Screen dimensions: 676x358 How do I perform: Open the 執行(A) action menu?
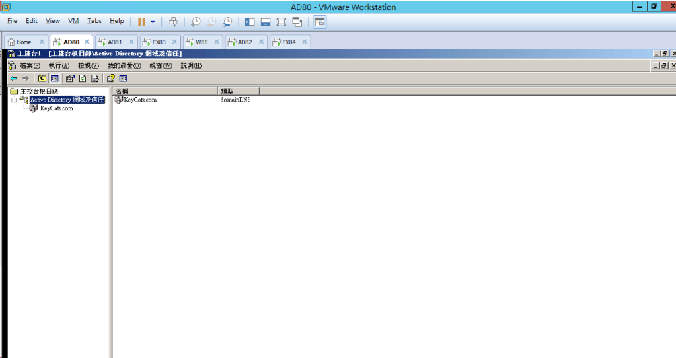pyautogui.click(x=59, y=66)
